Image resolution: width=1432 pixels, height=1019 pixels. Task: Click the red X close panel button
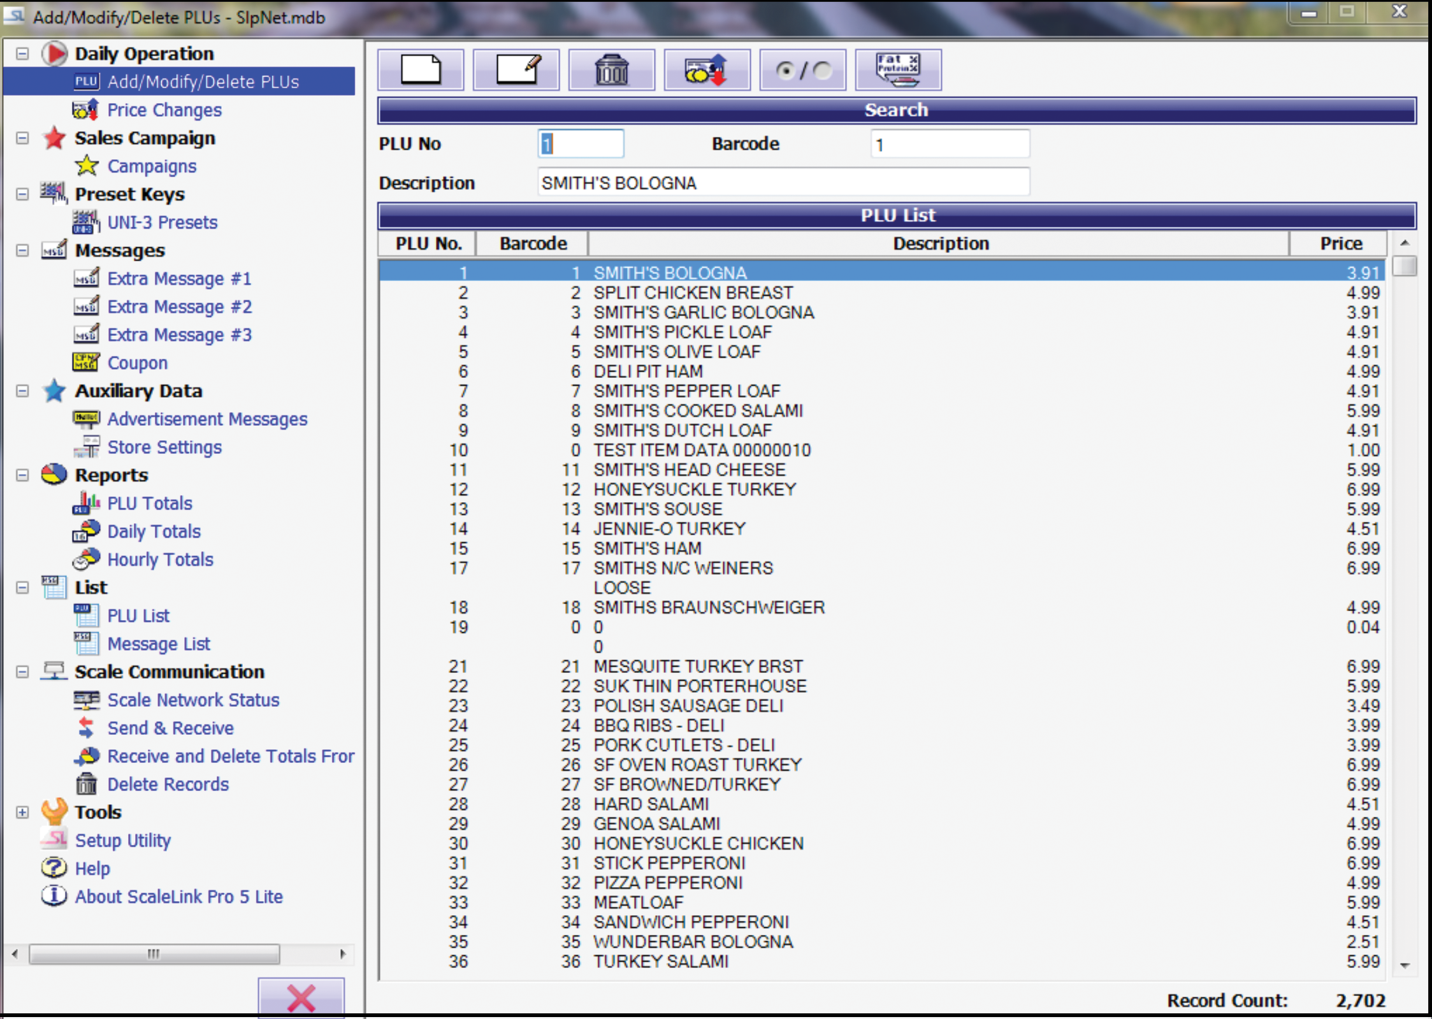(301, 998)
